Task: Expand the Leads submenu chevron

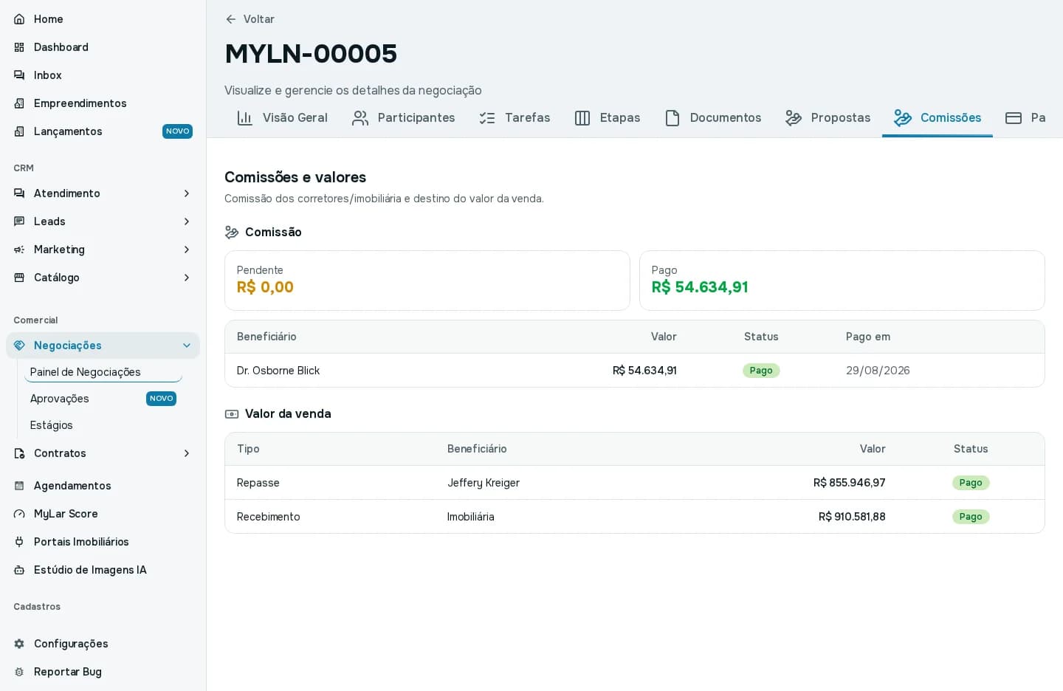Action: pos(187,221)
